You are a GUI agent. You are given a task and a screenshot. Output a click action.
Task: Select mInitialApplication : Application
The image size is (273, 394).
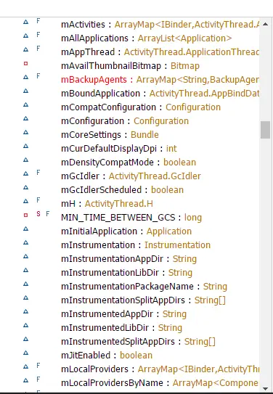coord(126,231)
